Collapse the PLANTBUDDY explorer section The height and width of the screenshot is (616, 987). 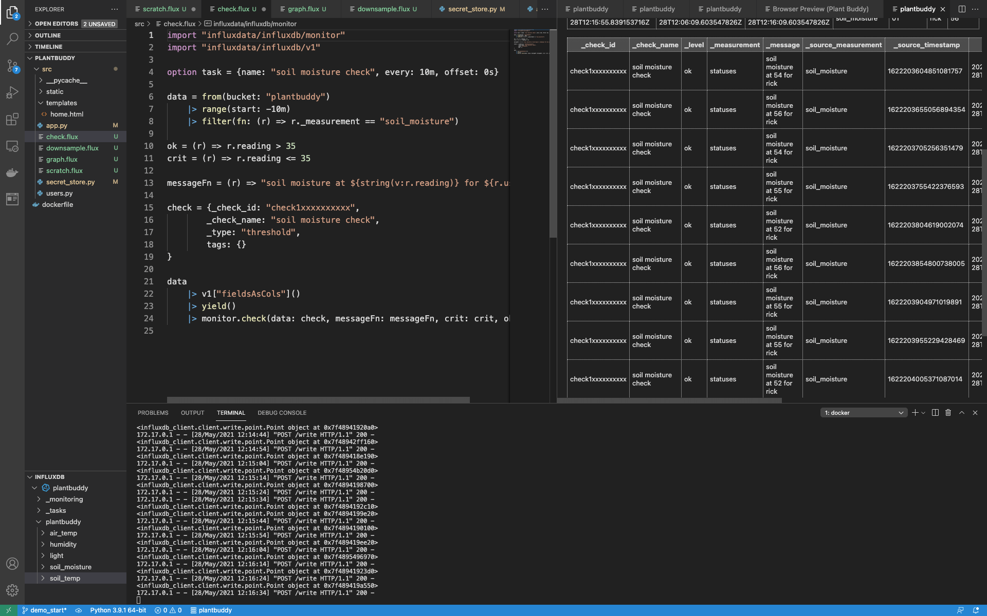pyautogui.click(x=30, y=58)
